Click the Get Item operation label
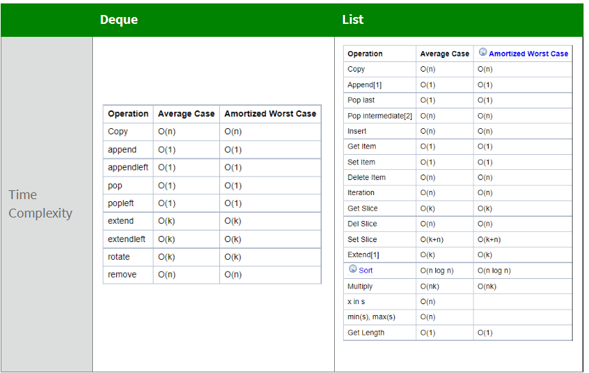Screen dimensions: 589x373 coord(361,146)
